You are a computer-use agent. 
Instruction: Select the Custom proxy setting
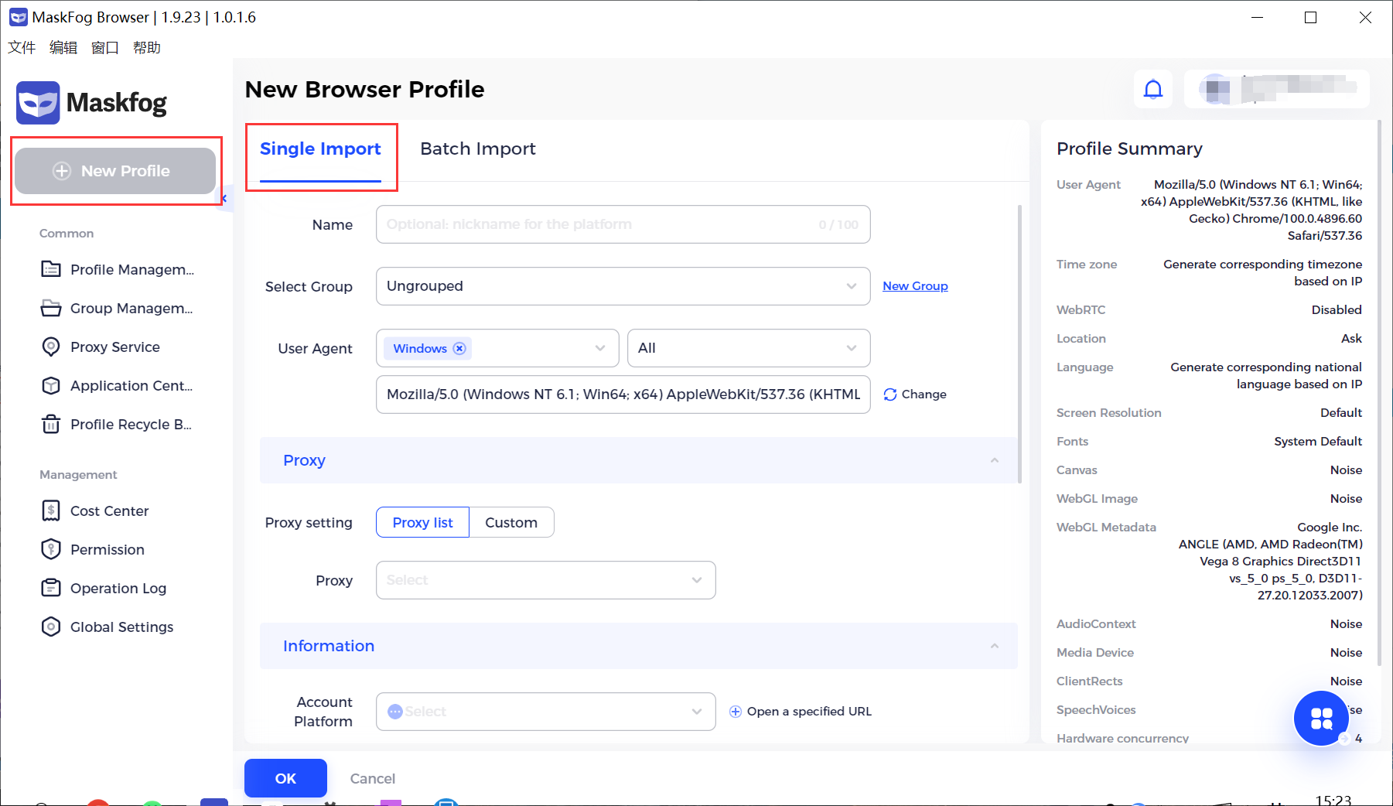click(x=511, y=522)
